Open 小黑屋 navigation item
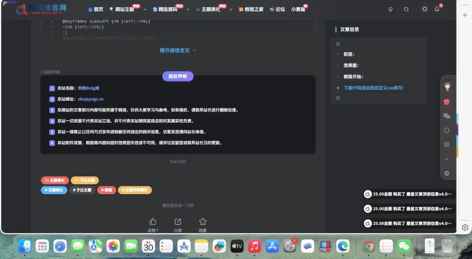 298,9
